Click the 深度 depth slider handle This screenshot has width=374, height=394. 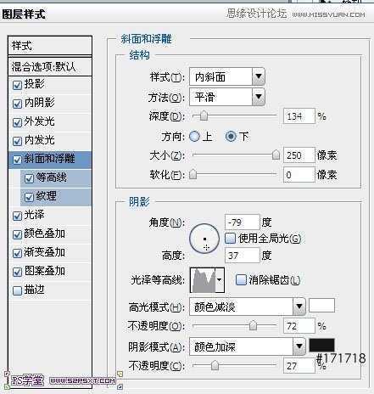[204, 116]
